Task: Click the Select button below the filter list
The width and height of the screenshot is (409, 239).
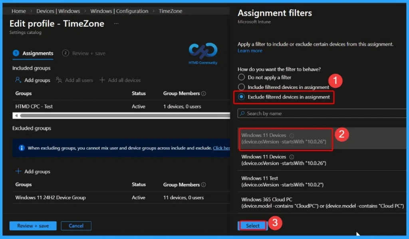Action: pyautogui.click(x=252, y=225)
